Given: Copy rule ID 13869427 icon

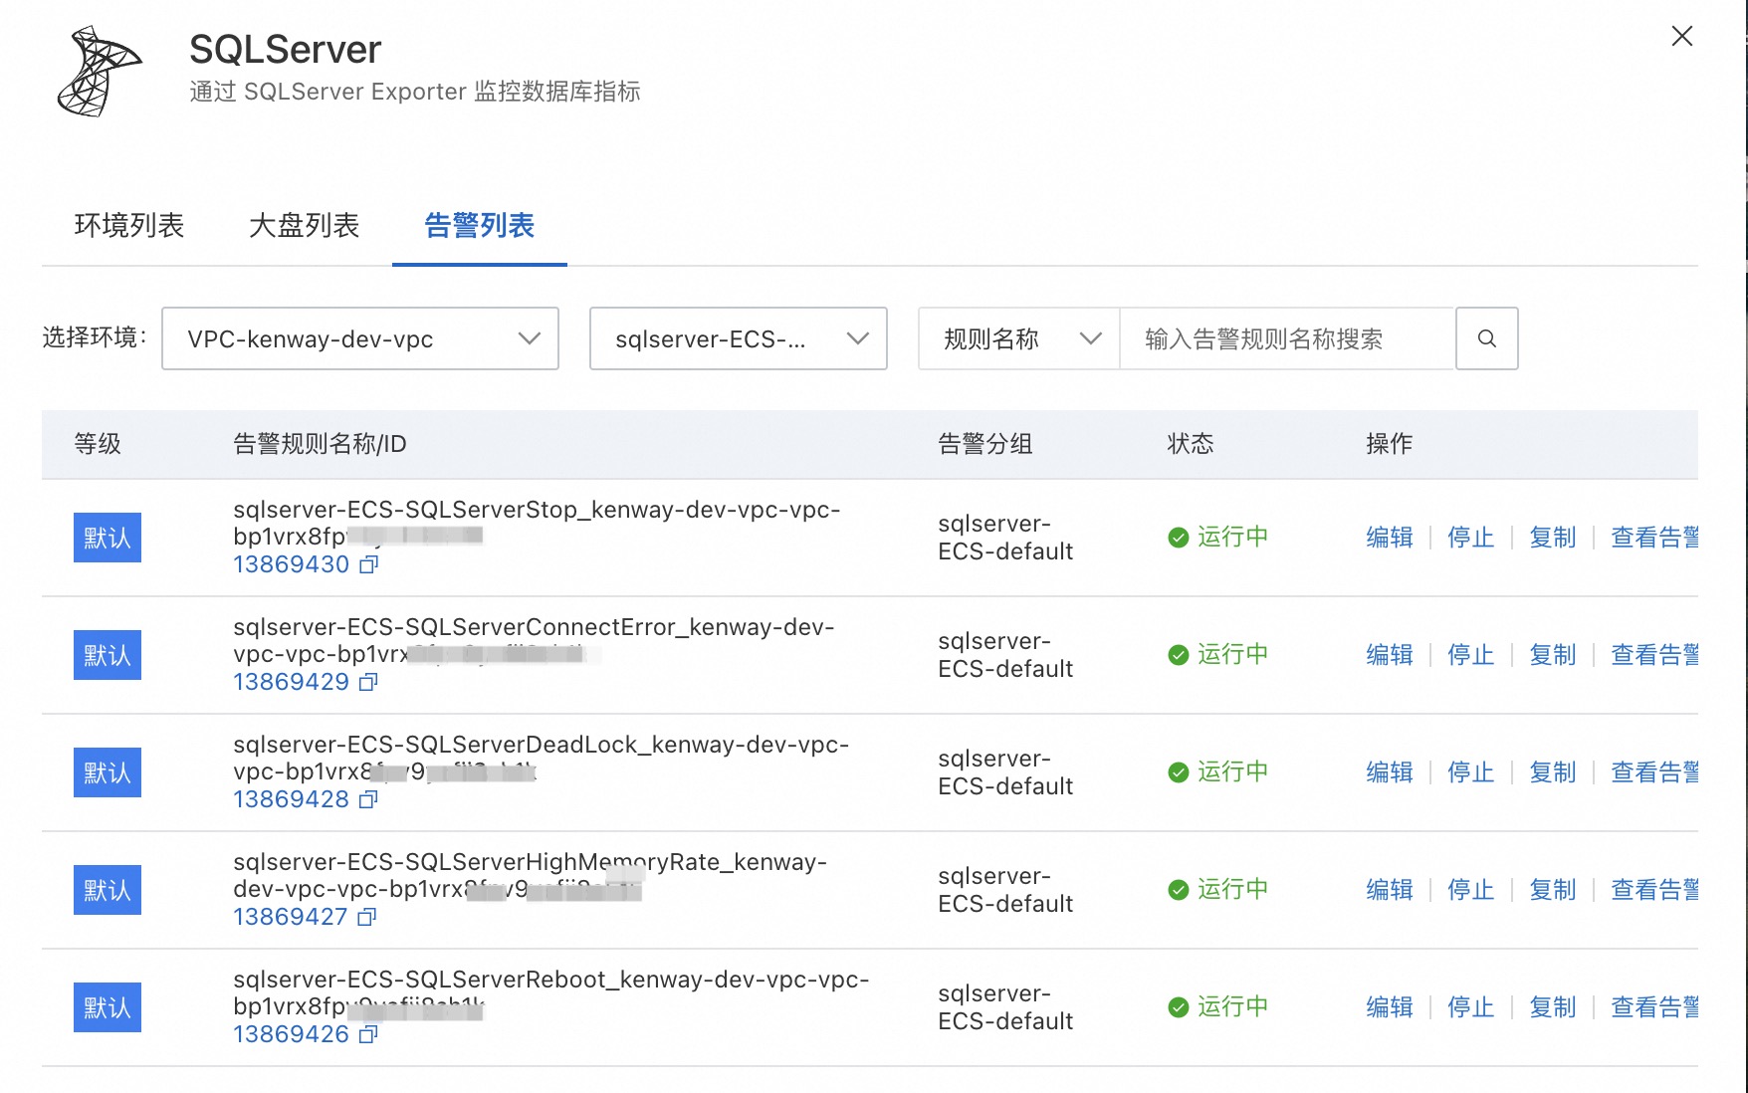Looking at the screenshot, I should (367, 917).
